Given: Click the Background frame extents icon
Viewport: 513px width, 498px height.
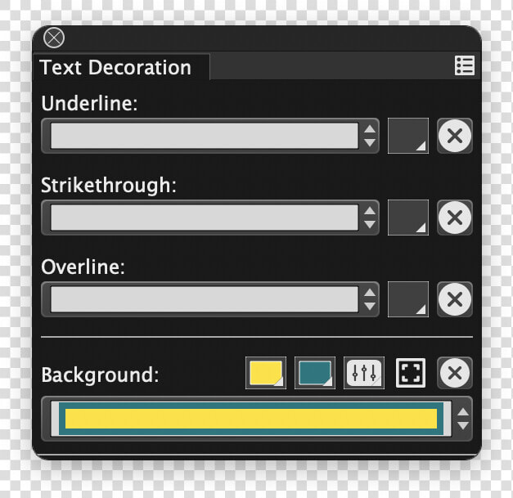Looking at the screenshot, I should point(411,373).
